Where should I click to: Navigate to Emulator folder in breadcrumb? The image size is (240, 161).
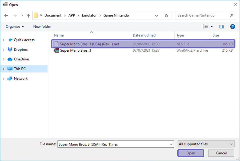(89, 15)
